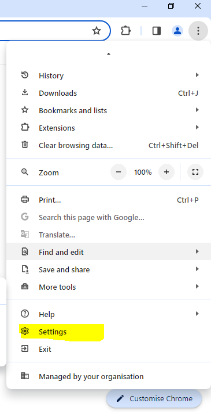Choose Clear browsing data… from menu
211x414 pixels.
tap(109, 145)
